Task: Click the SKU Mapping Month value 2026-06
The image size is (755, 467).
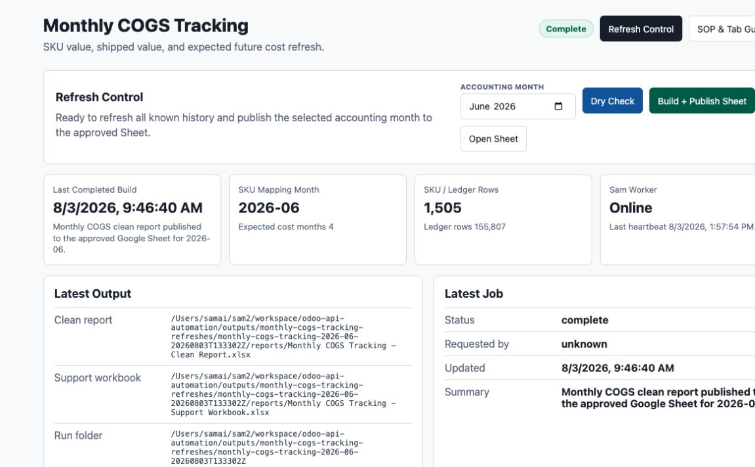Action: (x=269, y=207)
